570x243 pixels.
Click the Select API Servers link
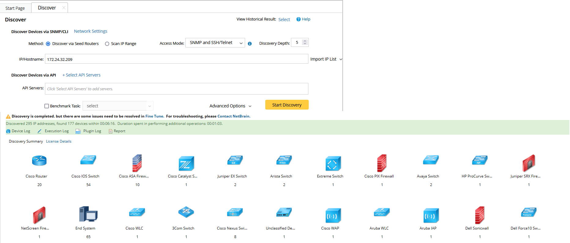81,75
